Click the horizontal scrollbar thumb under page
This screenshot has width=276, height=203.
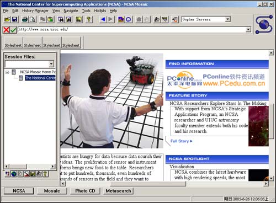click(x=148, y=184)
